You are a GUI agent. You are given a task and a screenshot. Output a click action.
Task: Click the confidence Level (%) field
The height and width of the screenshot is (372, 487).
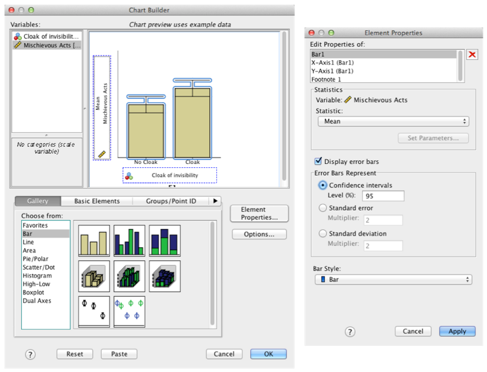[384, 196]
